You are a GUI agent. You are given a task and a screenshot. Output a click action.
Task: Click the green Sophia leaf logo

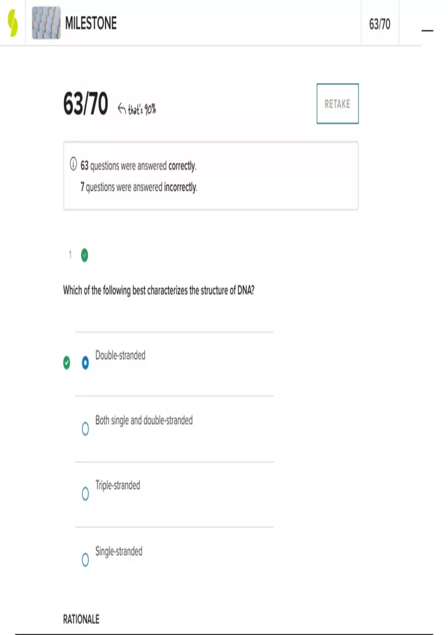coord(13,23)
